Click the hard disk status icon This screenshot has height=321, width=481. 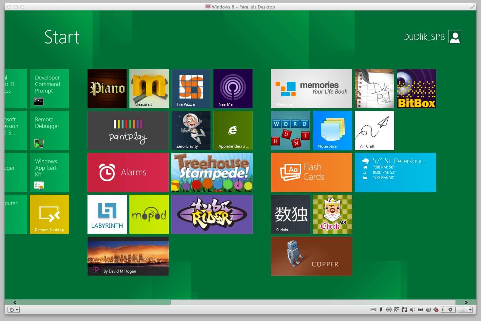tap(420, 310)
